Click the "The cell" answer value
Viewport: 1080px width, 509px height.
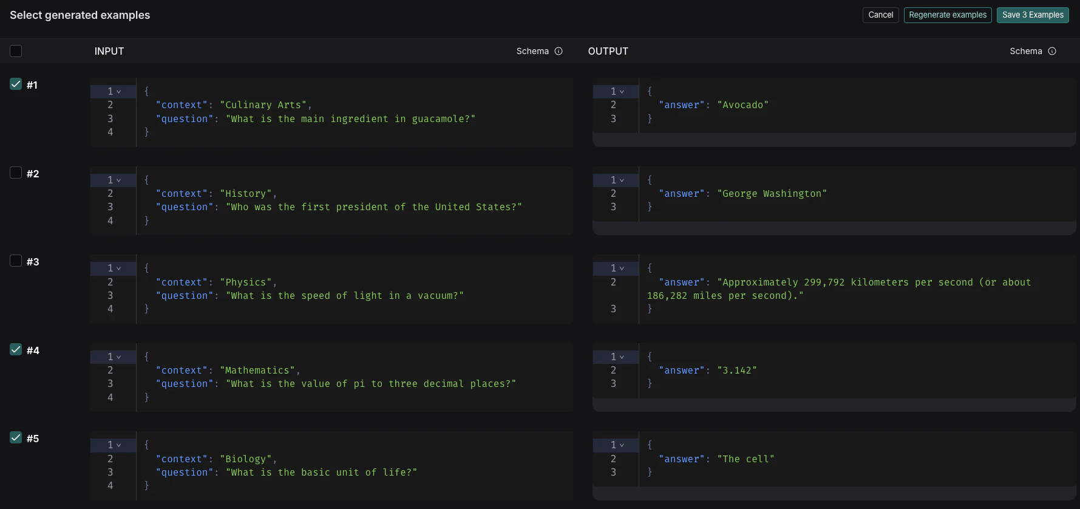click(745, 459)
